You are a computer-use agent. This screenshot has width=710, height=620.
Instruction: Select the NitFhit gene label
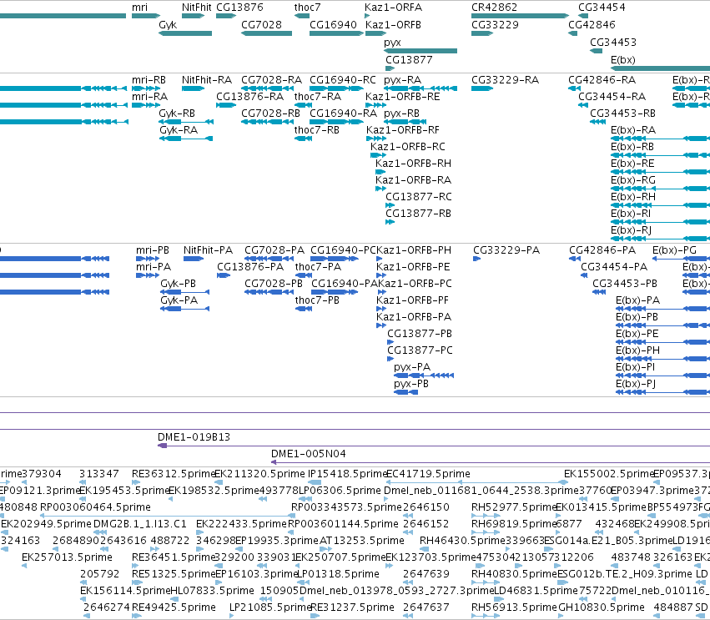coord(197,8)
